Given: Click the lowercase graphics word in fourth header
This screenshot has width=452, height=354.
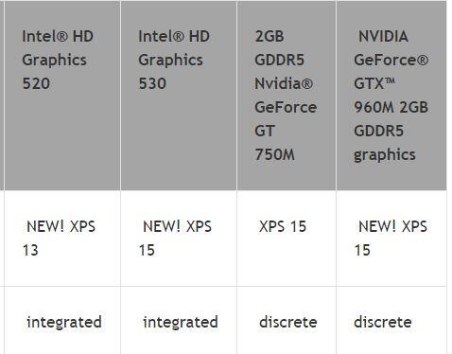Looking at the screenshot, I should [x=385, y=155].
